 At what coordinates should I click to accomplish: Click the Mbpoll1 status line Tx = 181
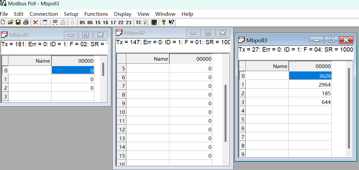coord(54,44)
